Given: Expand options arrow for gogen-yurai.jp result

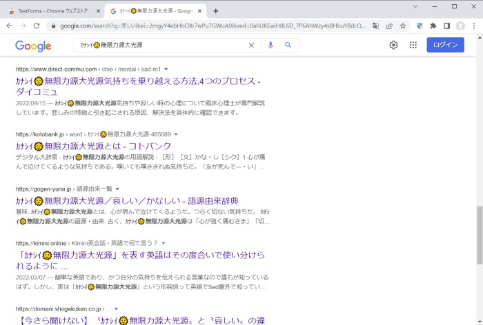Looking at the screenshot, I should [117, 189].
